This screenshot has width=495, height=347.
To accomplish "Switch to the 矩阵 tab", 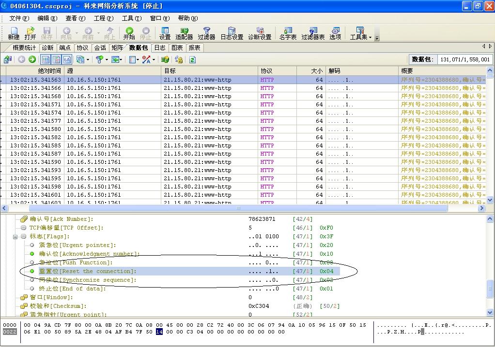I will pyautogui.click(x=117, y=47).
